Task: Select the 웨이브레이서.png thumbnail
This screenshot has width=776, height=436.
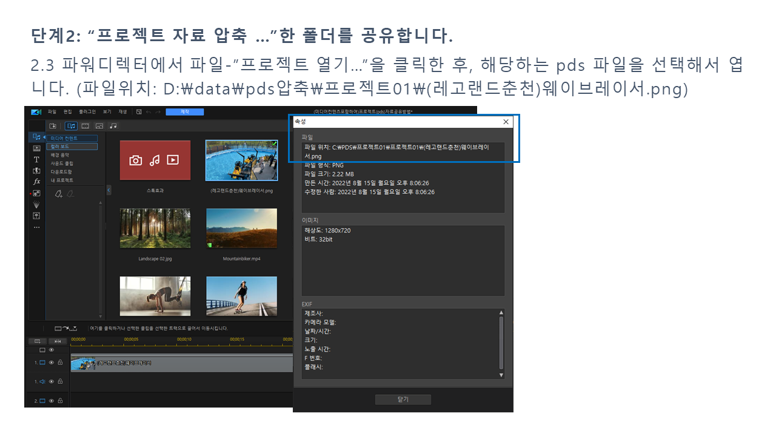Action: coord(241,160)
